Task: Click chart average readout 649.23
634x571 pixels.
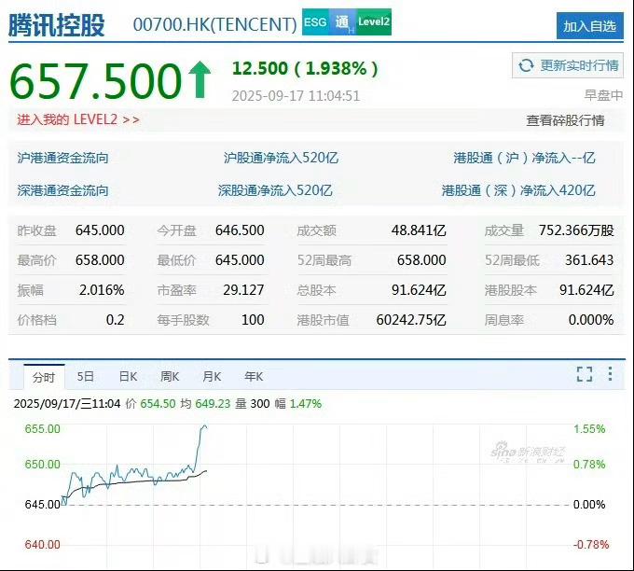Action: click(x=213, y=403)
